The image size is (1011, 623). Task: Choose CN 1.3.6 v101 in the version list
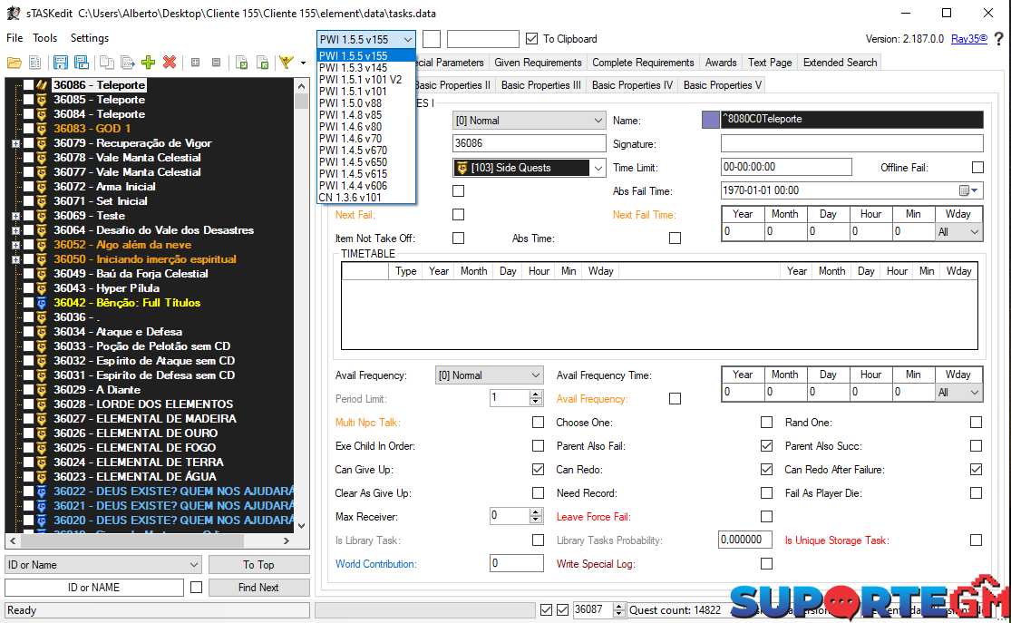[366, 198]
